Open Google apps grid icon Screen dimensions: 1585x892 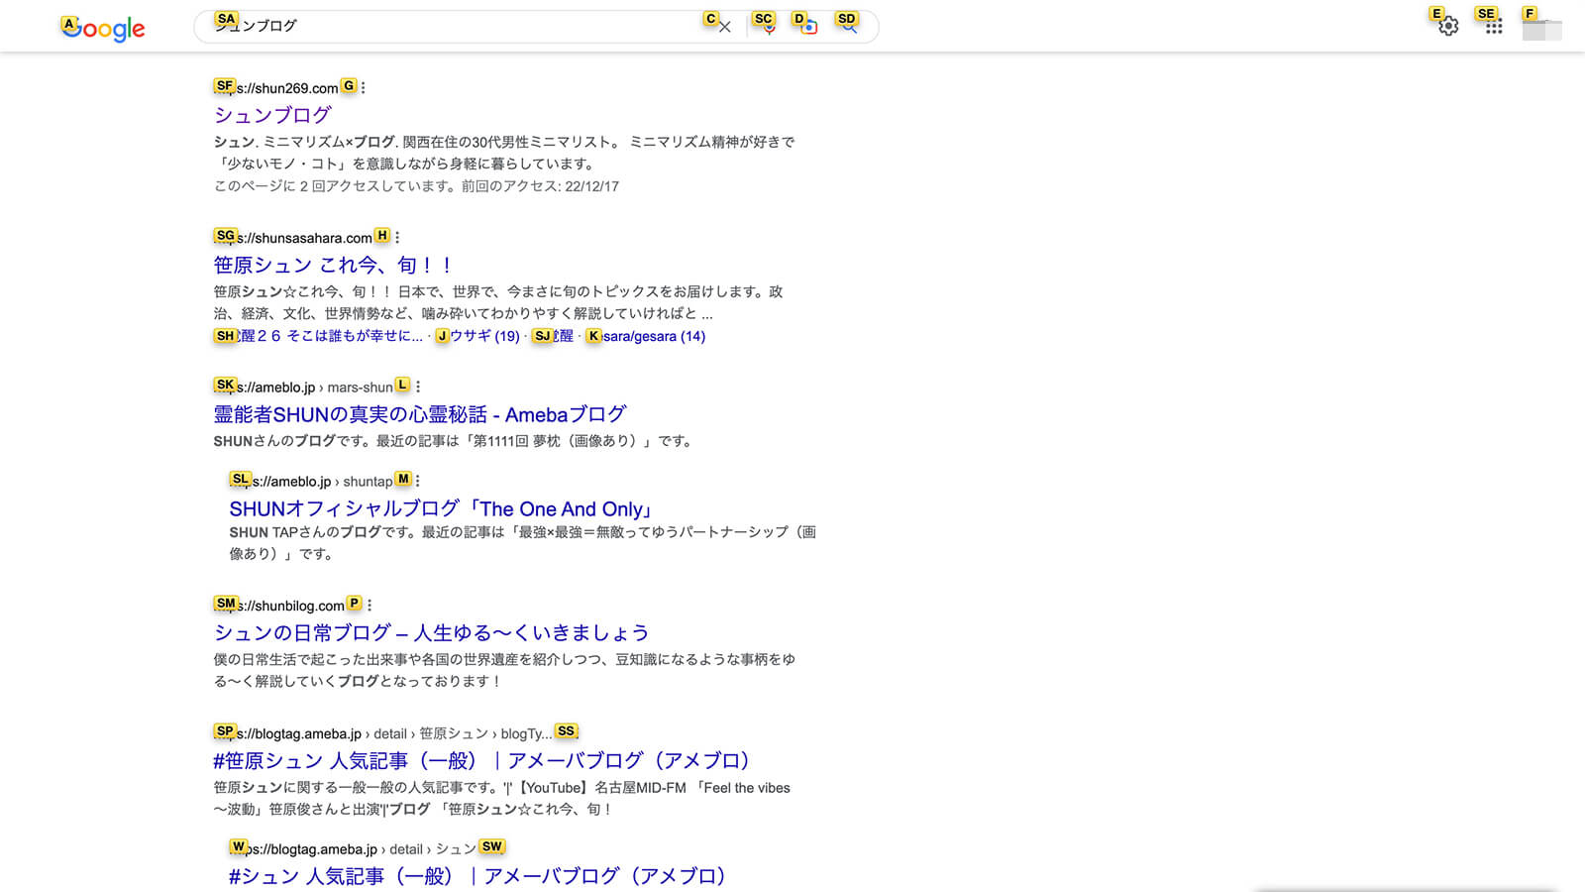tap(1494, 27)
